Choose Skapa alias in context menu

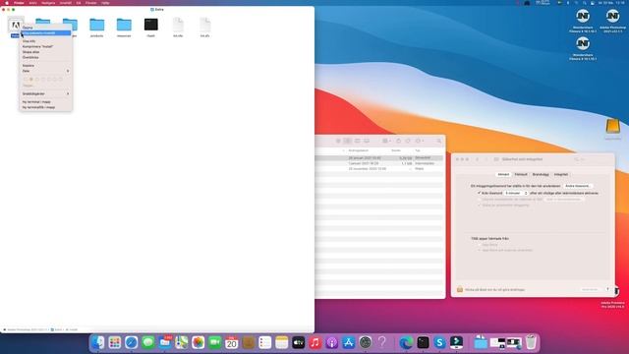(46, 52)
